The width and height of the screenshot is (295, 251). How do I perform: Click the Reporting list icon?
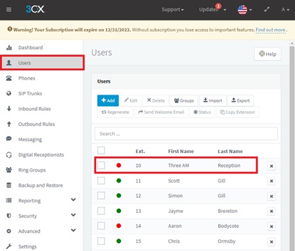pos(9,200)
